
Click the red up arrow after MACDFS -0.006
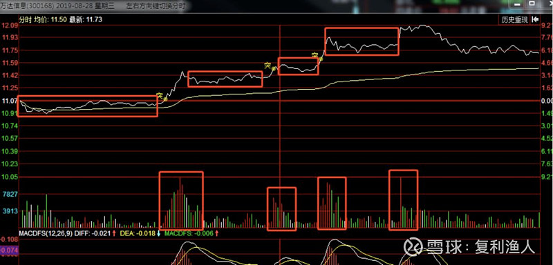point(216,233)
